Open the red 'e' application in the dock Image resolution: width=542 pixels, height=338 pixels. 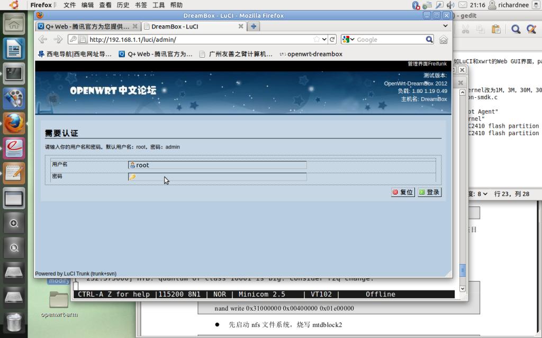tap(14, 148)
